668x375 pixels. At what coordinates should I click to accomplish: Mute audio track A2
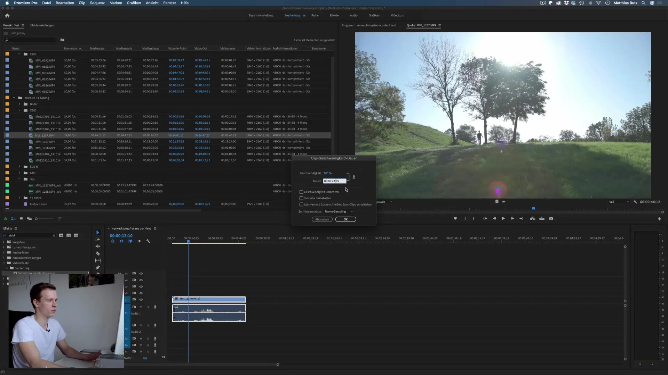[x=141, y=326]
